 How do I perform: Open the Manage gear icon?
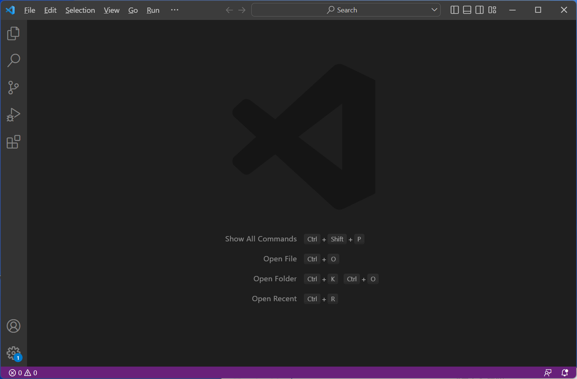coord(13,353)
